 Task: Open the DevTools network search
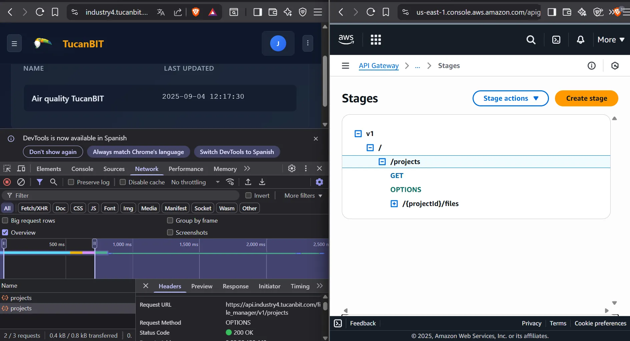click(54, 182)
